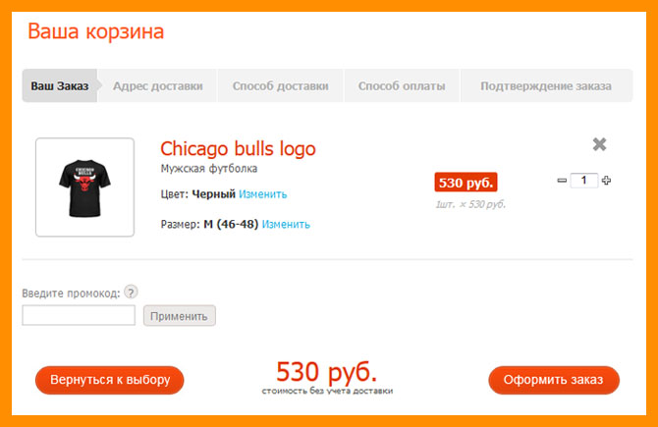
Task: Apply promo code with Применить button
Action: tap(179, 316)
